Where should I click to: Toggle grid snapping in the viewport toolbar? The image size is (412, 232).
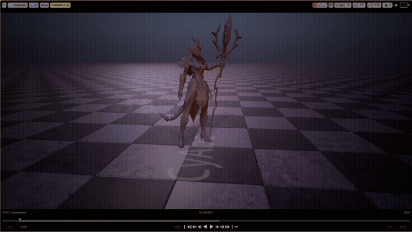[342, 5]
